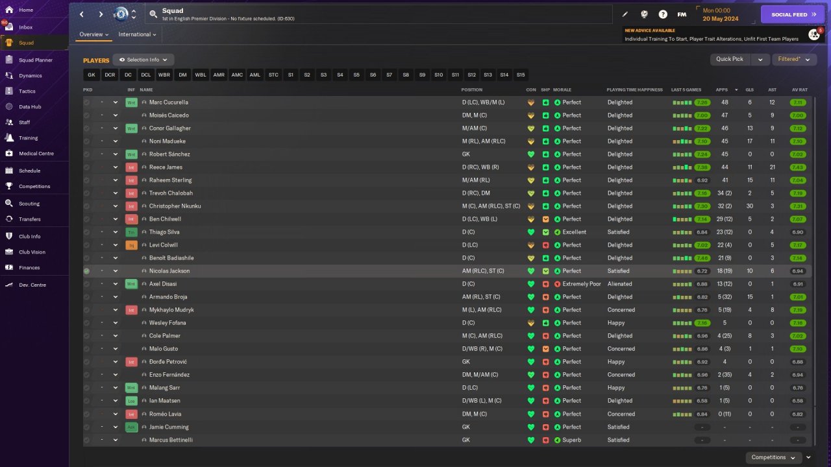This screenshot has height=467, width=831.
Task: Click the search magnifier icon
Action: (x=153, y=14)
